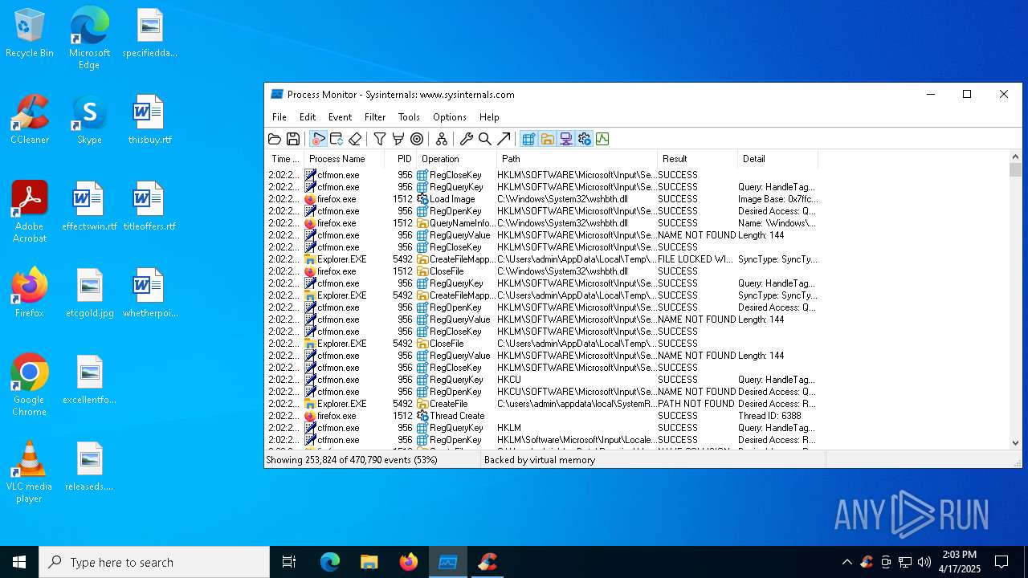
Task: Click the wrench tools icon
Action: [467, 139]
